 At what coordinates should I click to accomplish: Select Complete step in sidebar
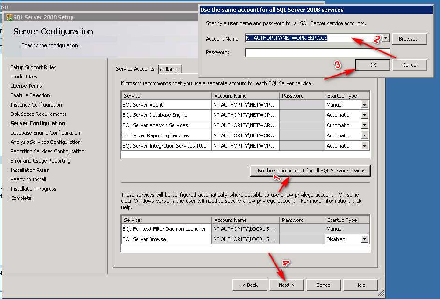click(21, 198)
